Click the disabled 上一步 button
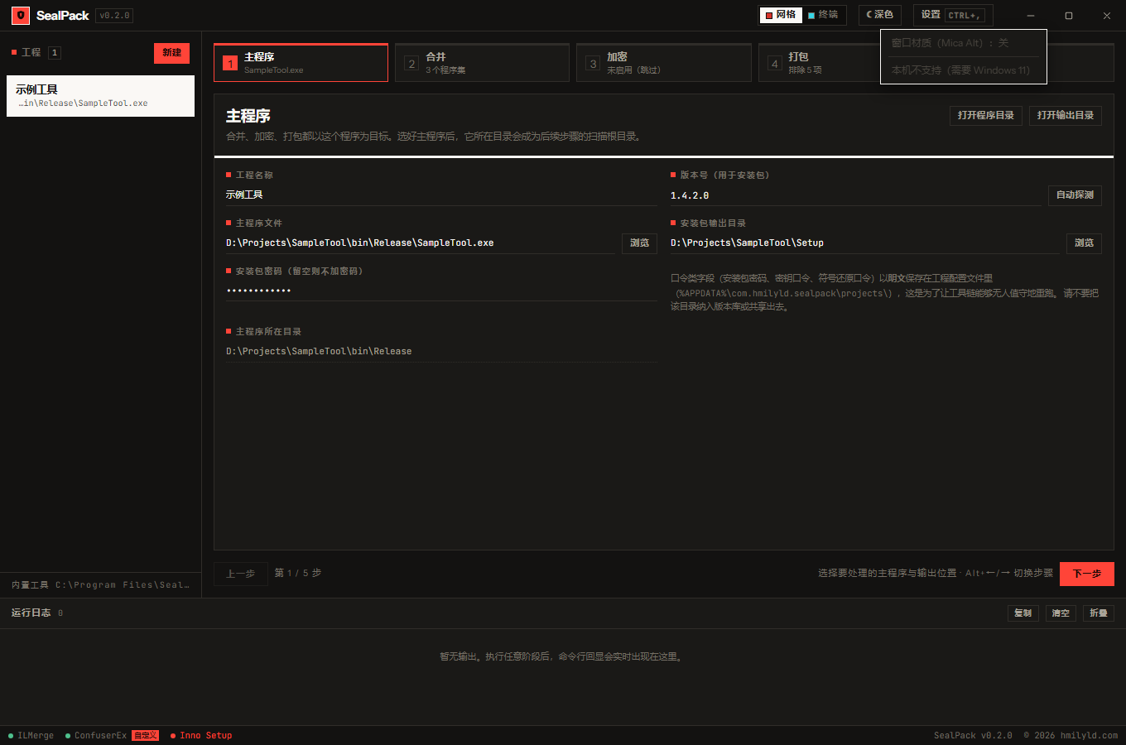The image size is (1126, 745). click(x=241, y=574)
